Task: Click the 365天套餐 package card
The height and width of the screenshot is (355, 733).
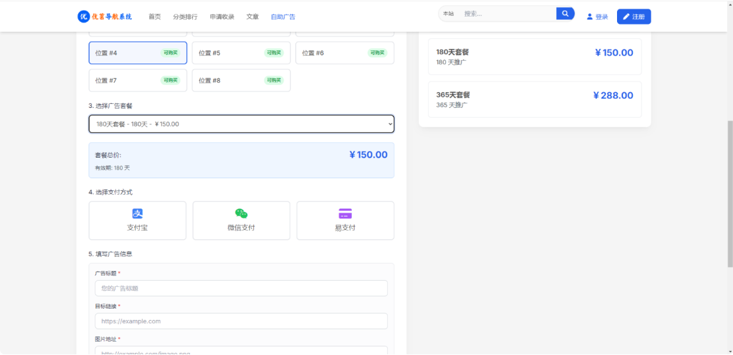Action: (535, 99)
